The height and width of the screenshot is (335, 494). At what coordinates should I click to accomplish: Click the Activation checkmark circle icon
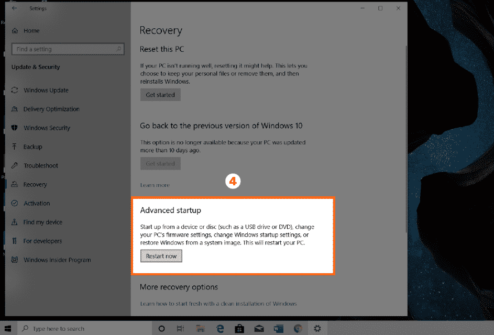(x=15, y=204)
